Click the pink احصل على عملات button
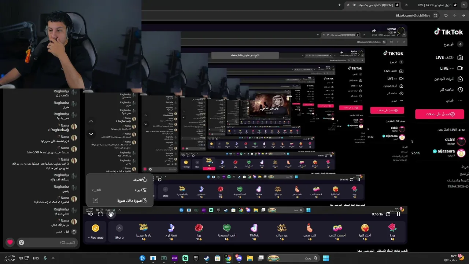 point(439,114)
